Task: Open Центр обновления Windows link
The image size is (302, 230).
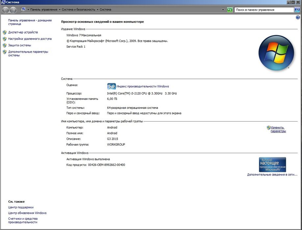Action: pos(27,213)
